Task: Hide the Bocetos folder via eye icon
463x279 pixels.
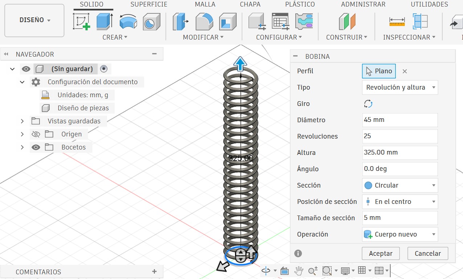Action: tap(36, 147)
